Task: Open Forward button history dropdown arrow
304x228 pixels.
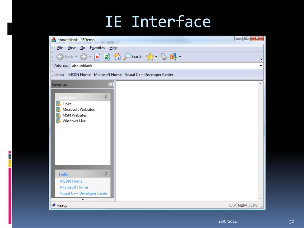Action: (x=90, y=57)
